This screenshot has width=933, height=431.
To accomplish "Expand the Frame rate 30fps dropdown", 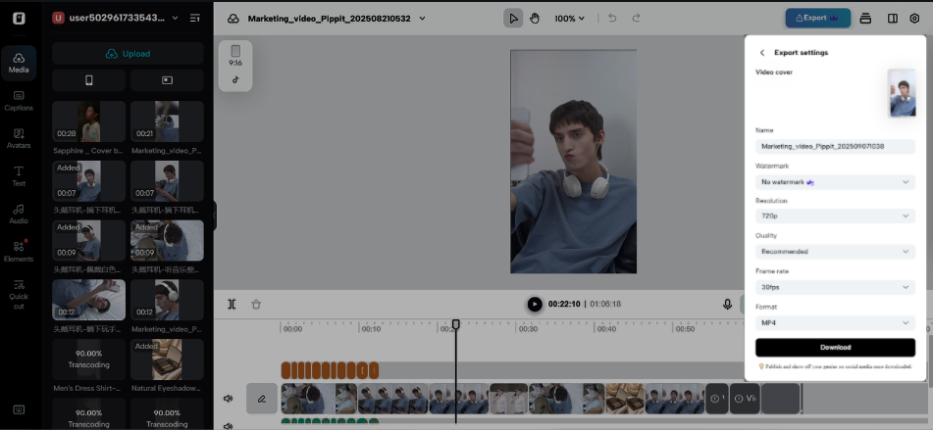I will (835, 287).
